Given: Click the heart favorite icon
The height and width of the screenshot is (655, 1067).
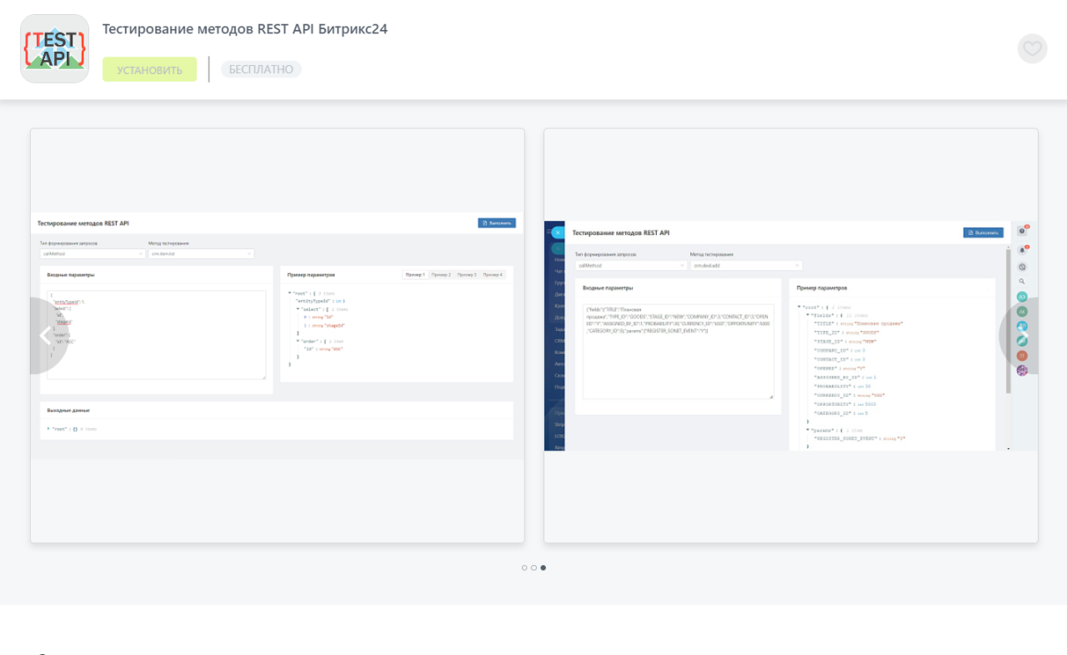Looking at the screenshot, I should (x=1032, y=48).
